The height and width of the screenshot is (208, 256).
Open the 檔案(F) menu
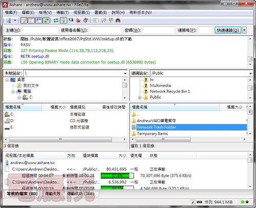(11, 13)
